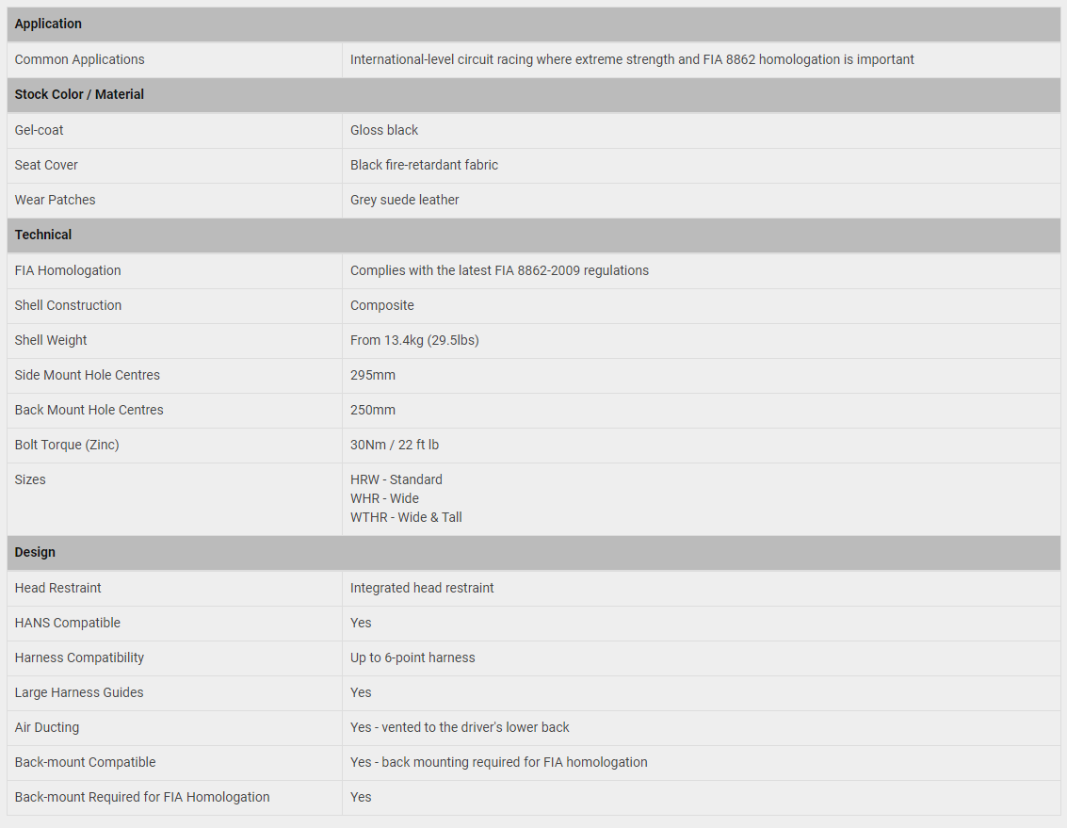Image resolution: width=1067 pixels, height=828 pixels.
Task: Select the Common Applications label
Action: point(80,60)
